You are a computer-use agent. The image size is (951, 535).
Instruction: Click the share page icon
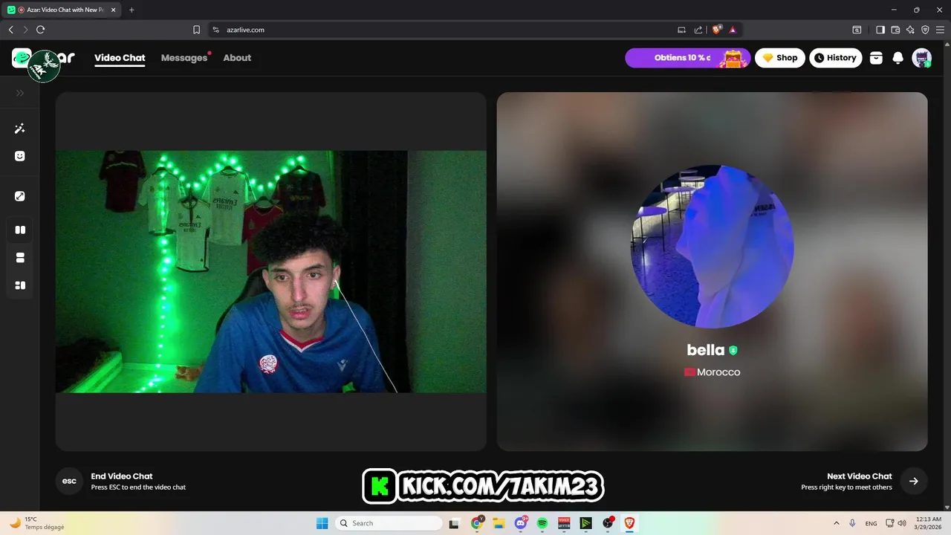(698, 30)
